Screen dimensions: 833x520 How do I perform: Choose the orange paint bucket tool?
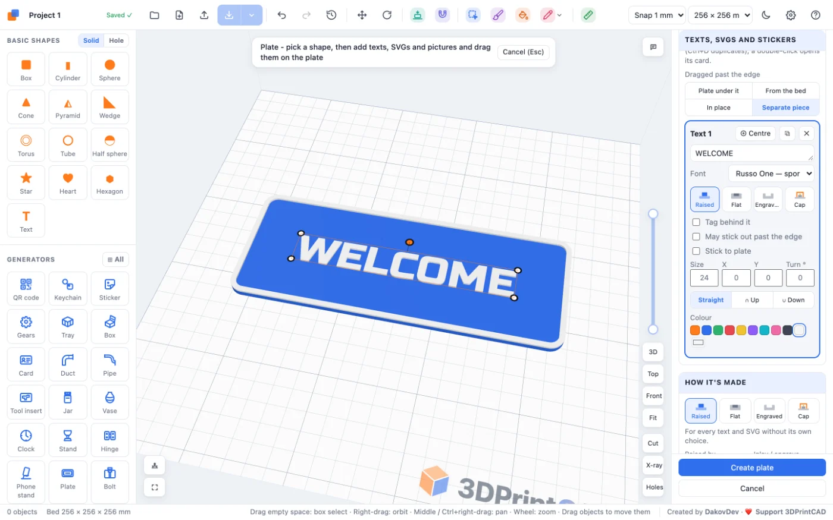(x=522, y=15)
